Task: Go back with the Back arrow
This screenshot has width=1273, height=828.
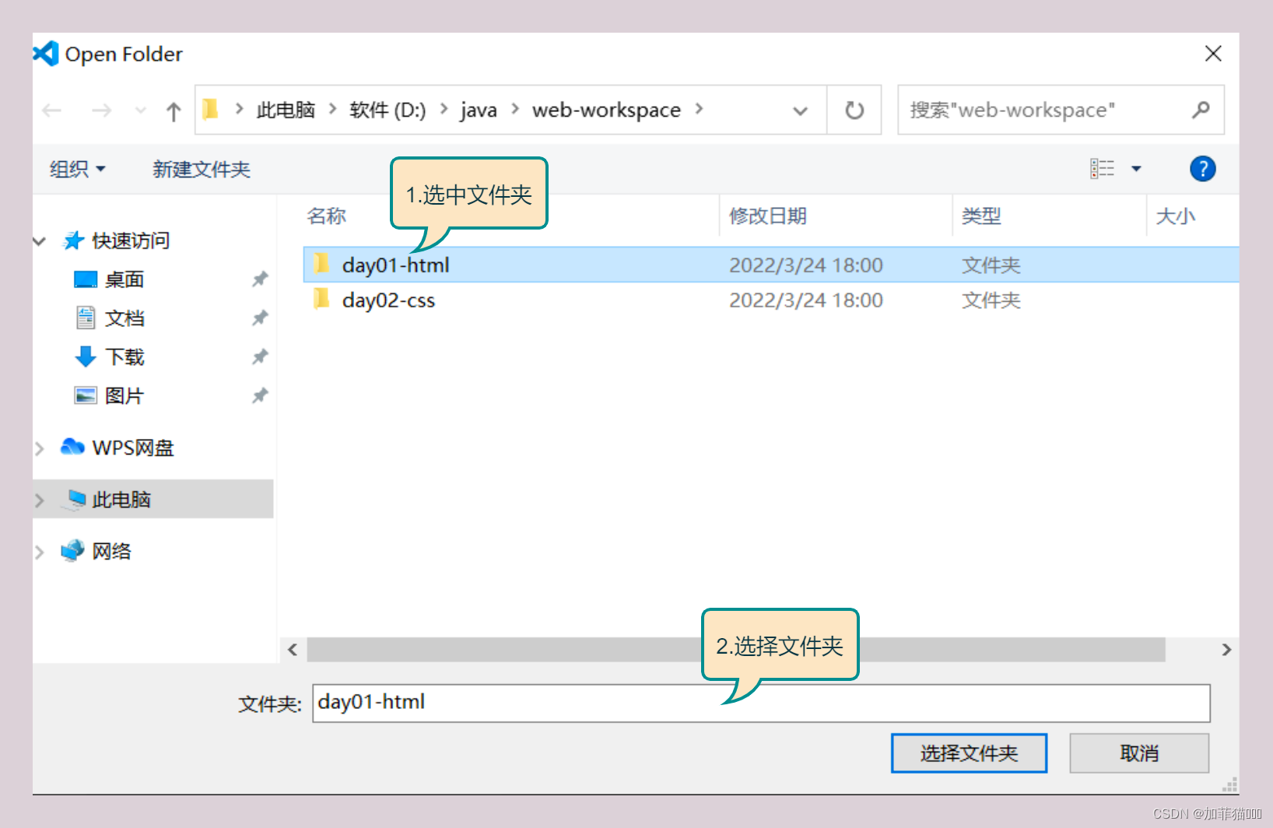Action: 52,111
